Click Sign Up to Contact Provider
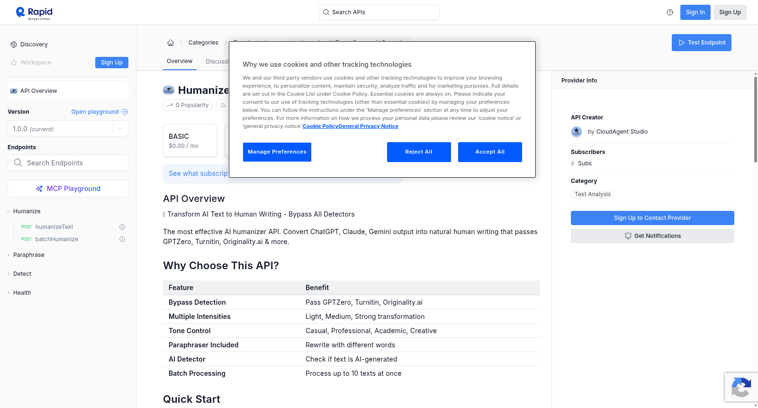 pyautogui.click(x=652, y=218)
